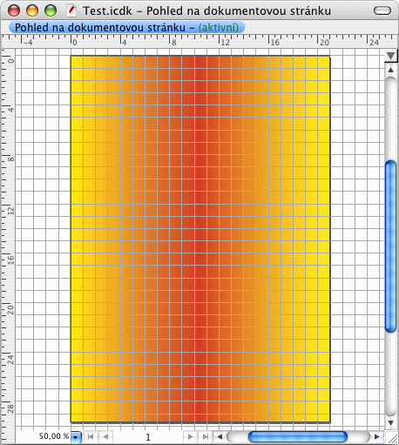Open view menu triangle above vertical scrollbar
The height and width of the screenshot is (445, 399).
391,56
